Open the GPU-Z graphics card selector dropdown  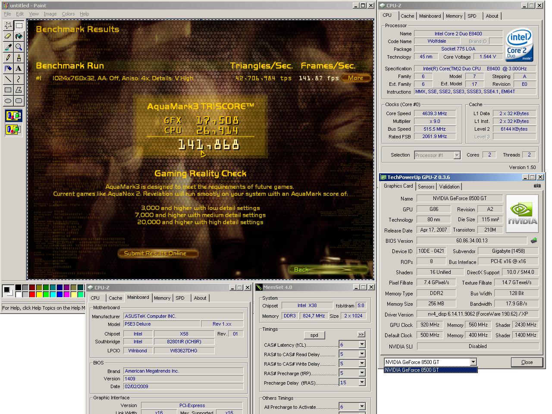473,362
